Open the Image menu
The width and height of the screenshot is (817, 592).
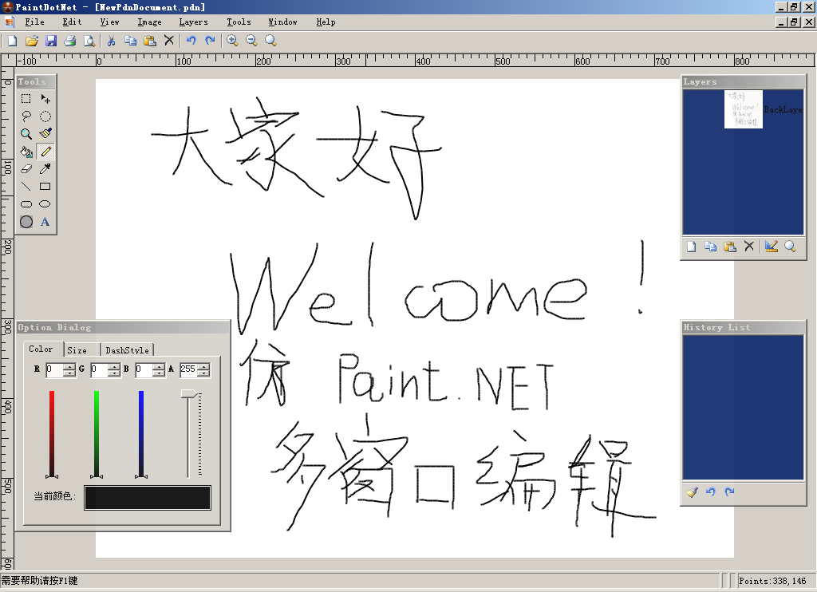tap(149, 22)
